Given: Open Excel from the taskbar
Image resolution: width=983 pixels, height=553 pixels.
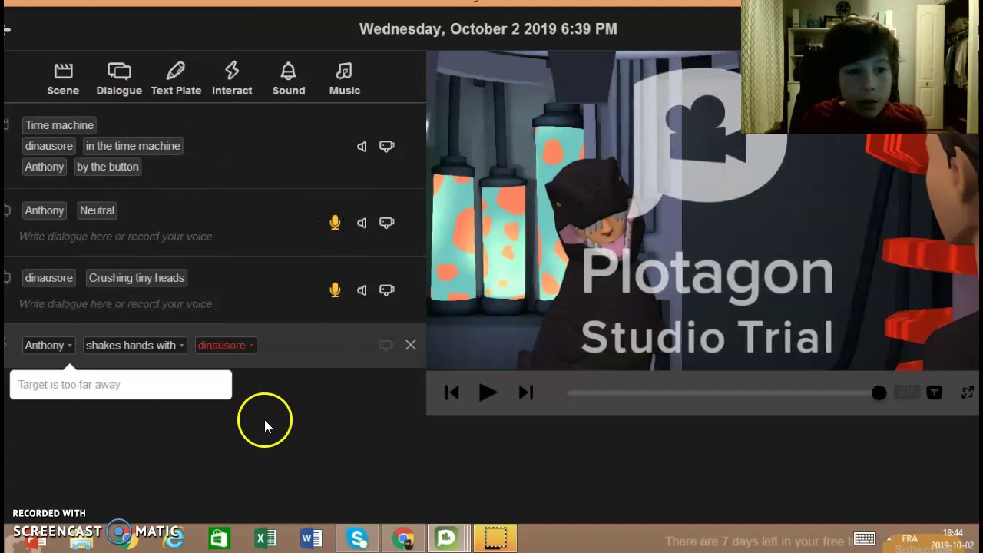Looking at the screenshot, I should coord(266,539).
